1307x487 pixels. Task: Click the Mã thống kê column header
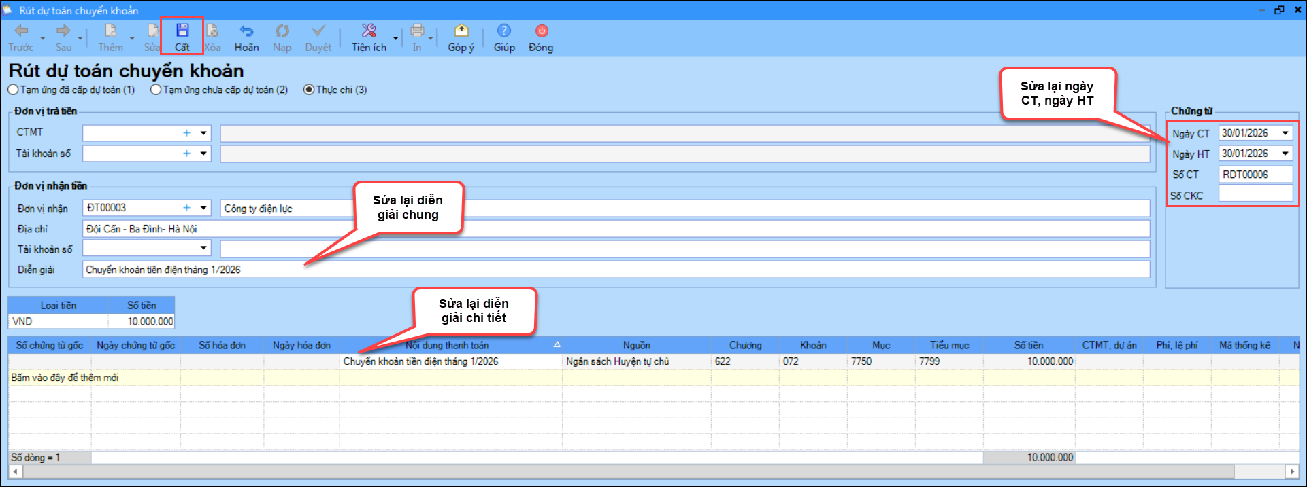(x=1245, y=345)
